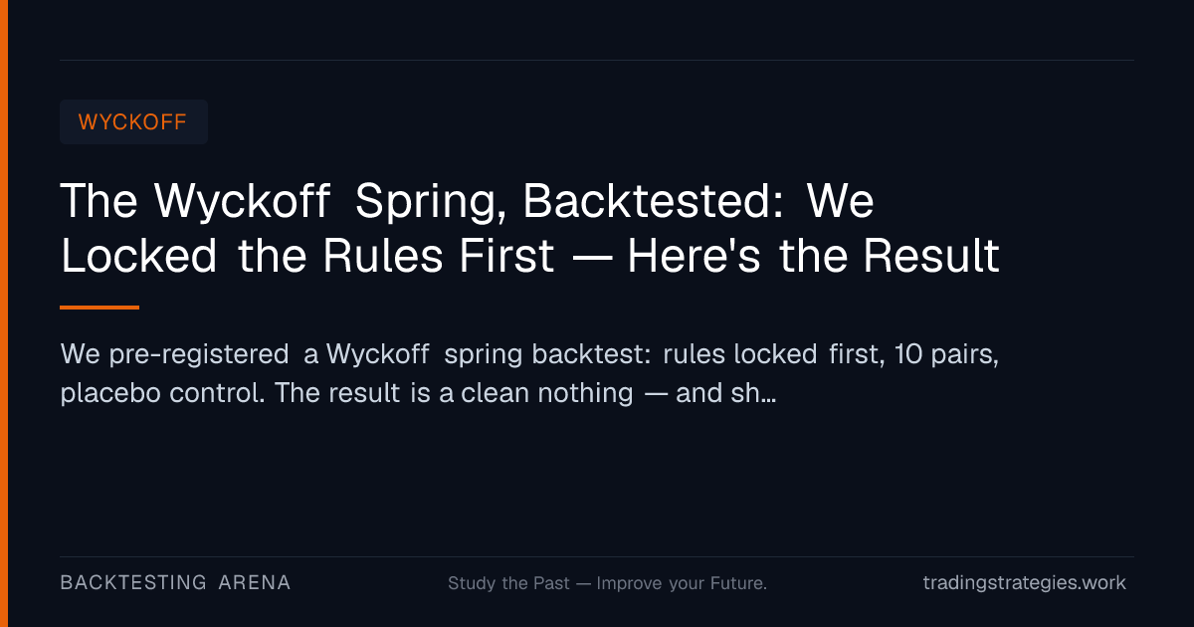Click the BACKTESTING ARENA brand name

[175, 582]
